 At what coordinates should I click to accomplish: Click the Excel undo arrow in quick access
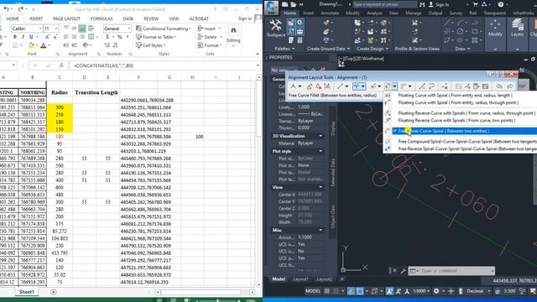pos(6,9)
